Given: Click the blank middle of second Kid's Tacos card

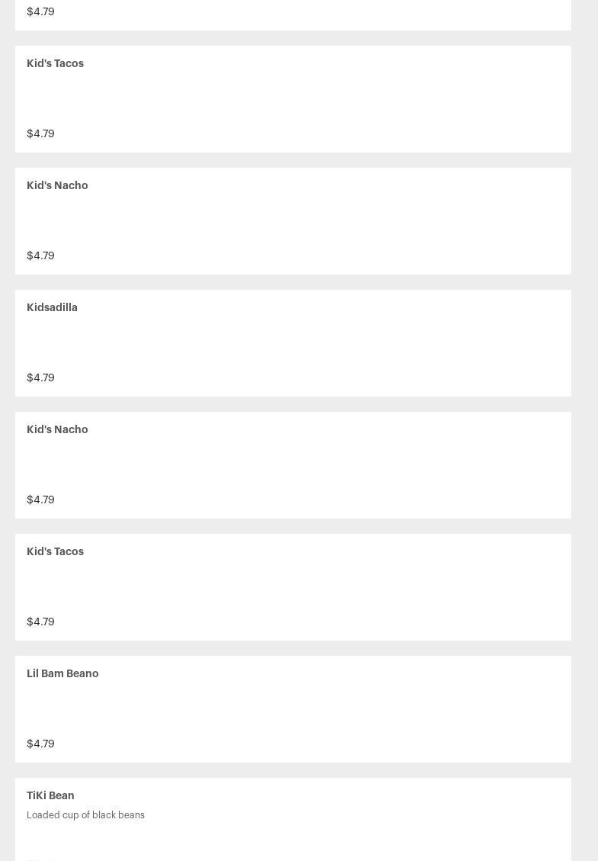Looking at the screenshot, I should point(293,587).
